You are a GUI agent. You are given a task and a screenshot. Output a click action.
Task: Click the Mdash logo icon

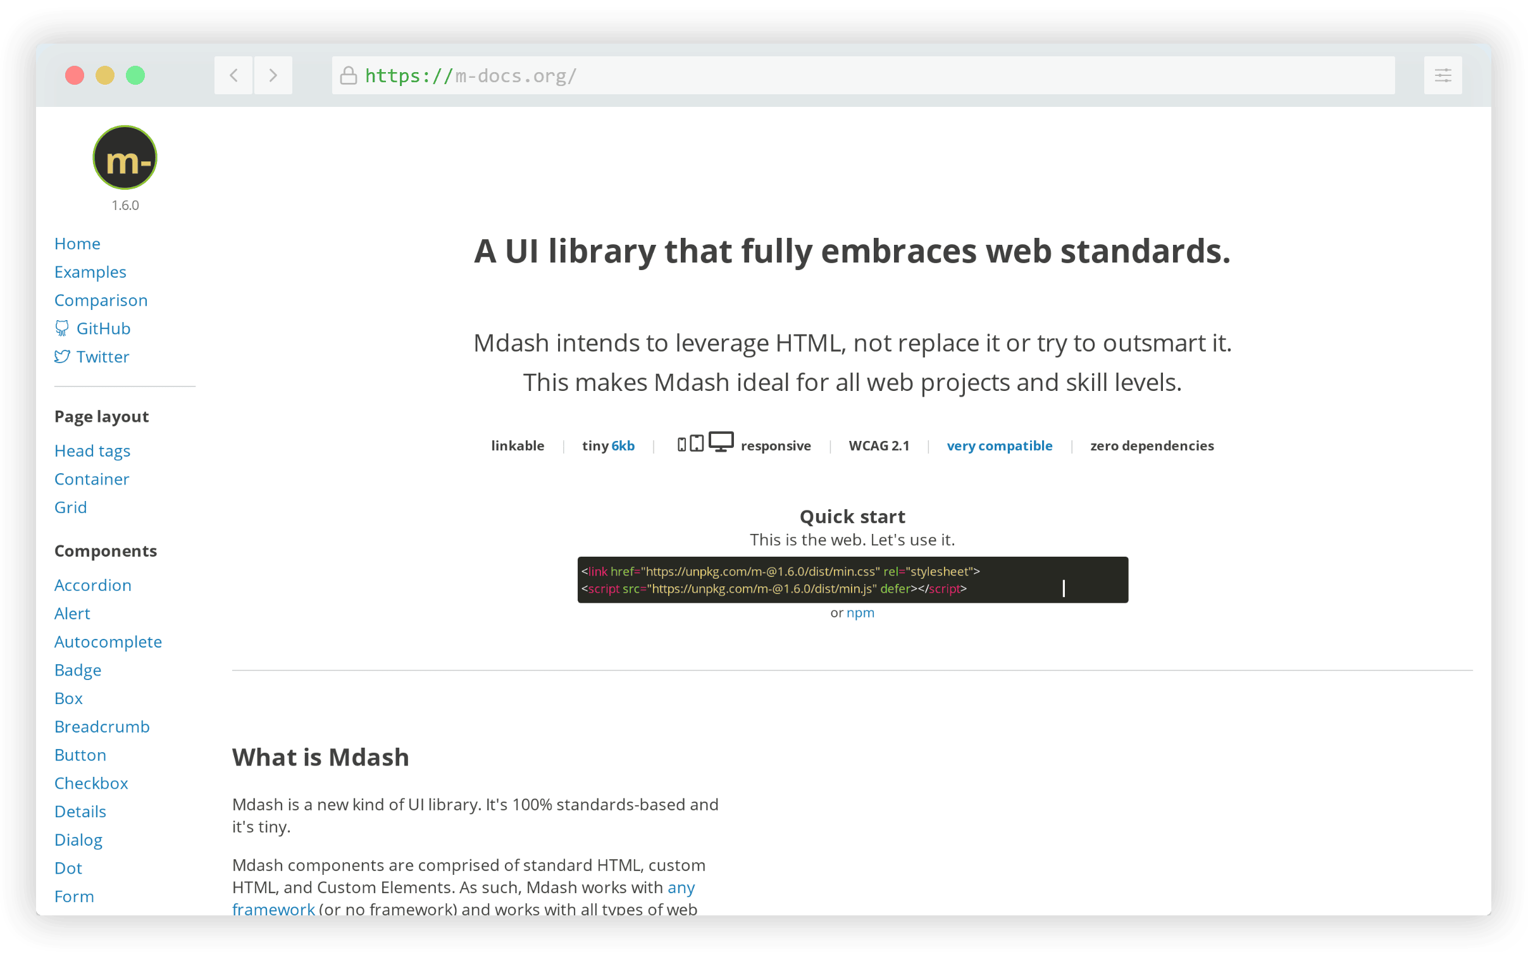[x=125, y=158]
